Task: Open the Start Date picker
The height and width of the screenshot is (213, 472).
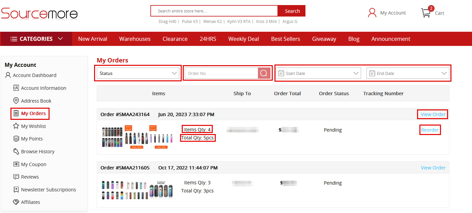Action: [x=318, y=73]
